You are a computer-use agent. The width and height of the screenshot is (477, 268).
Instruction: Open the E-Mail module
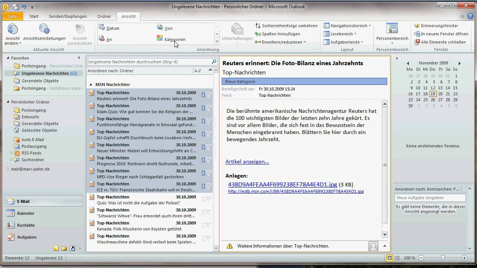(x=44, y=201)
